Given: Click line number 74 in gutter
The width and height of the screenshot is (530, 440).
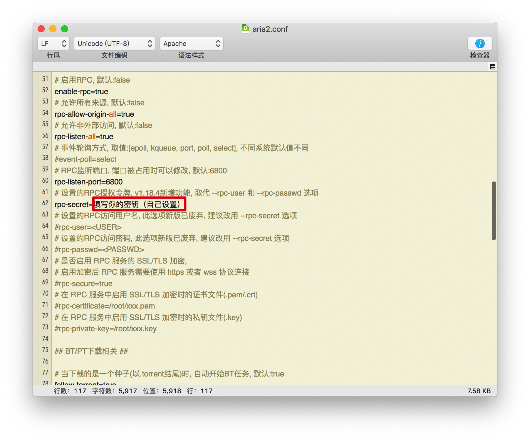Looking at the screenshot, I should tap(45, 339).
